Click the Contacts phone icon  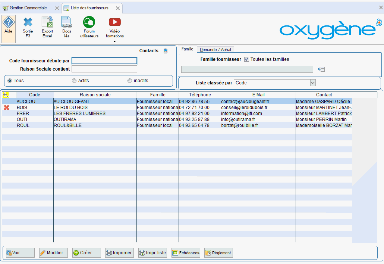(x=166, y=51)
